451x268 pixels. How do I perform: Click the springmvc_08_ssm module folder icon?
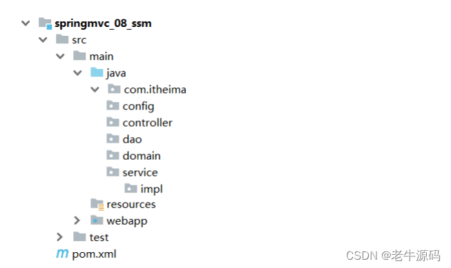pyautogui.click(x=45, y=23)
